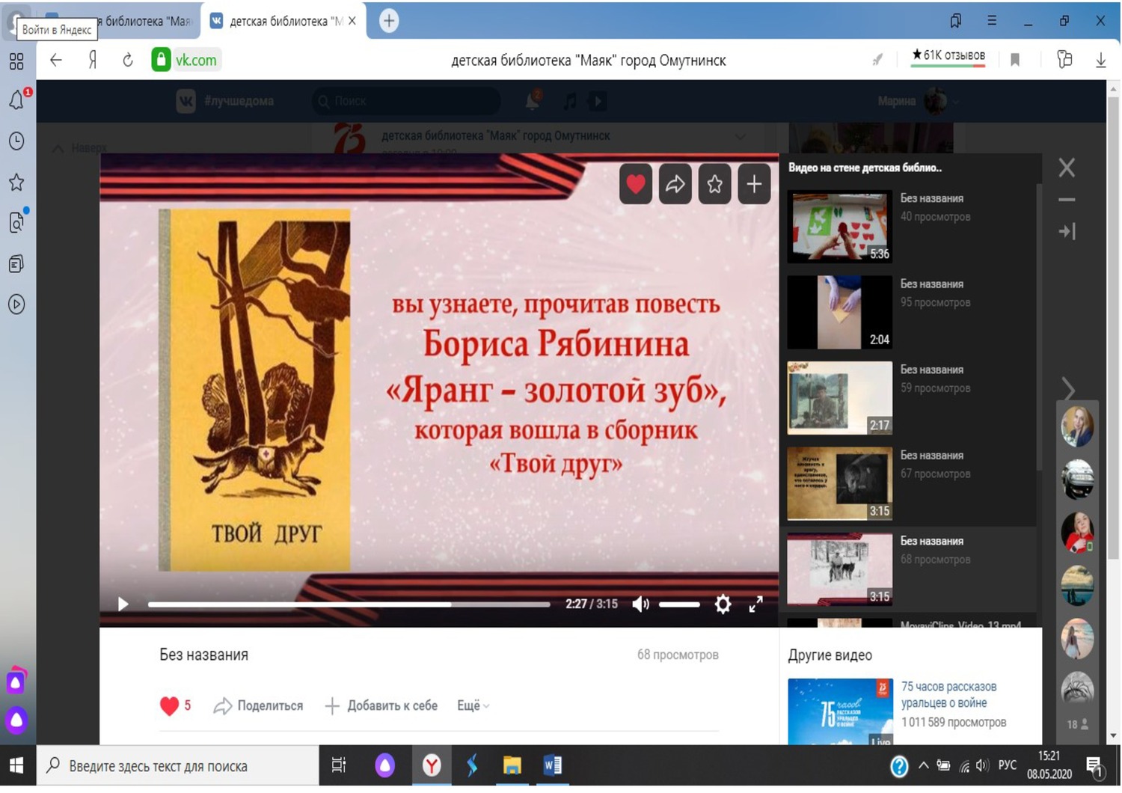Seek on the video progress bar

349,604
